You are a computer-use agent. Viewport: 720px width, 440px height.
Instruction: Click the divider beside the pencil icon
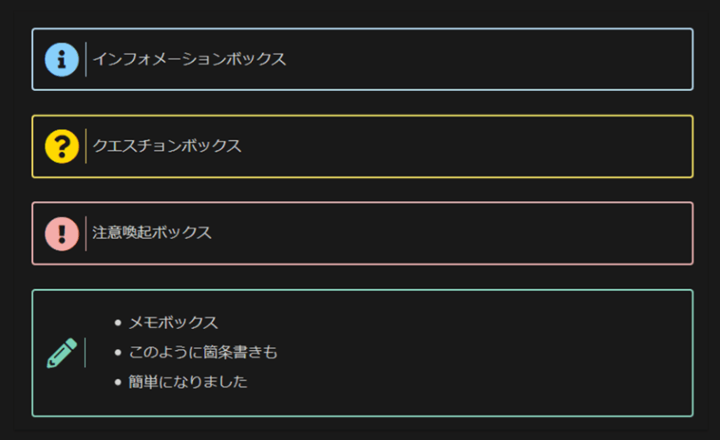[85, 352]
